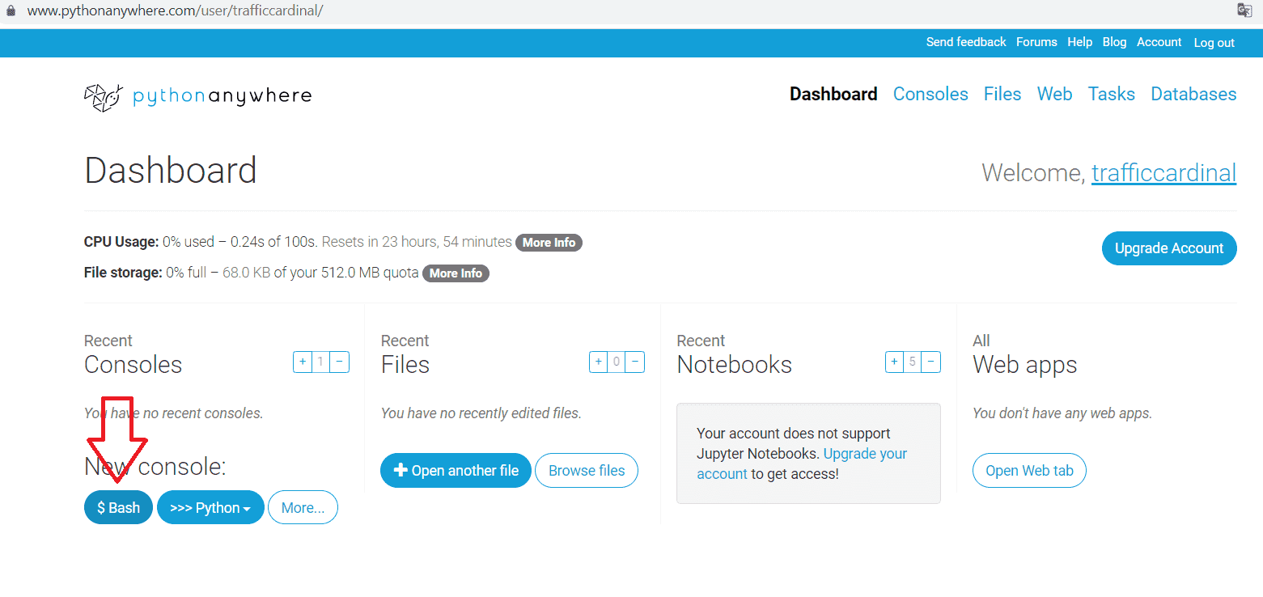Screen dimensions: 1263x597
Task: Click Upgrade Account button
Action: (x=1169, y=248)
